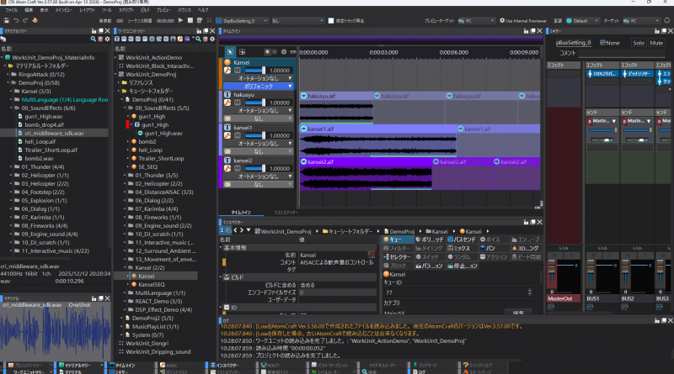The height and width of the screenshot is (374, 674).
Task: Open the Bus Send tab in the inspector
Action: (x=463, y=240)
